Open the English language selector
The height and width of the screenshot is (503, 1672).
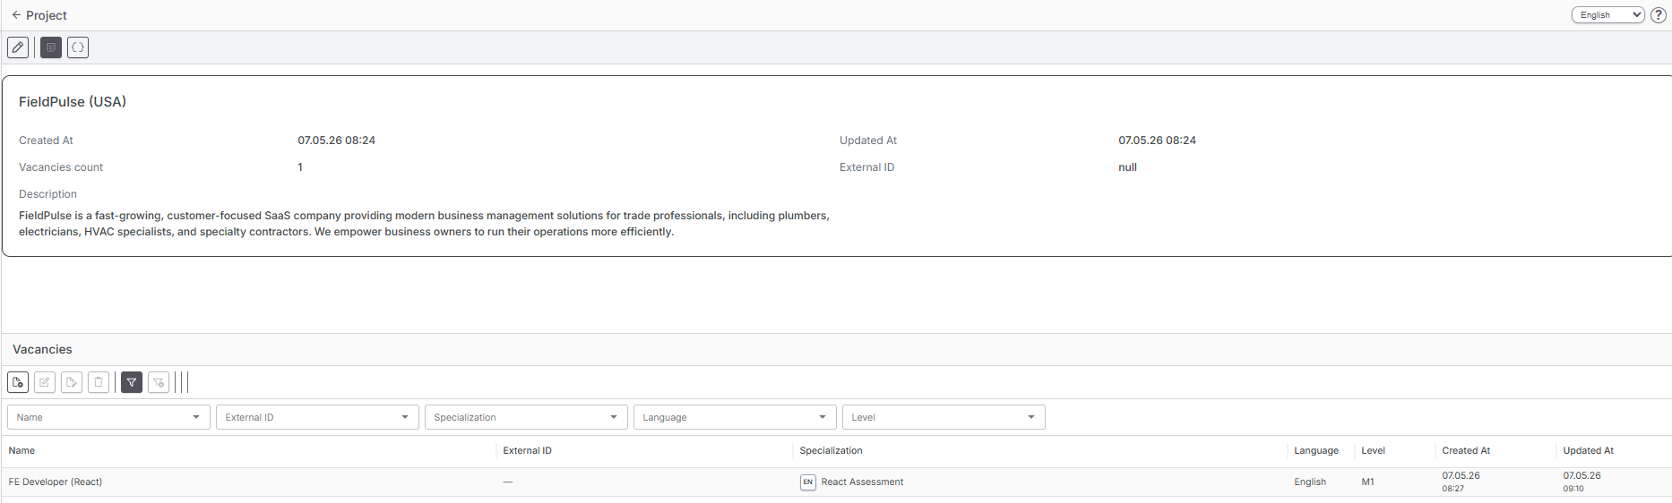point(1607,15)
